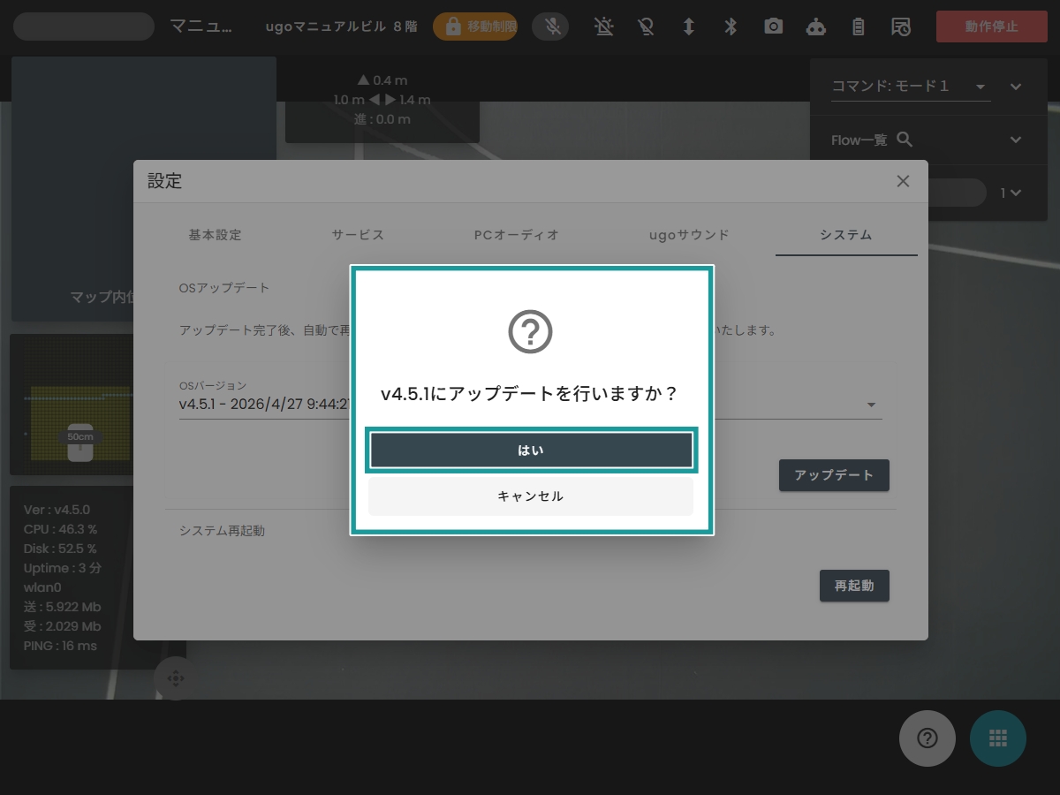
Task: Click the Uptime : 3 分 status line
Action: click(62, 568)
